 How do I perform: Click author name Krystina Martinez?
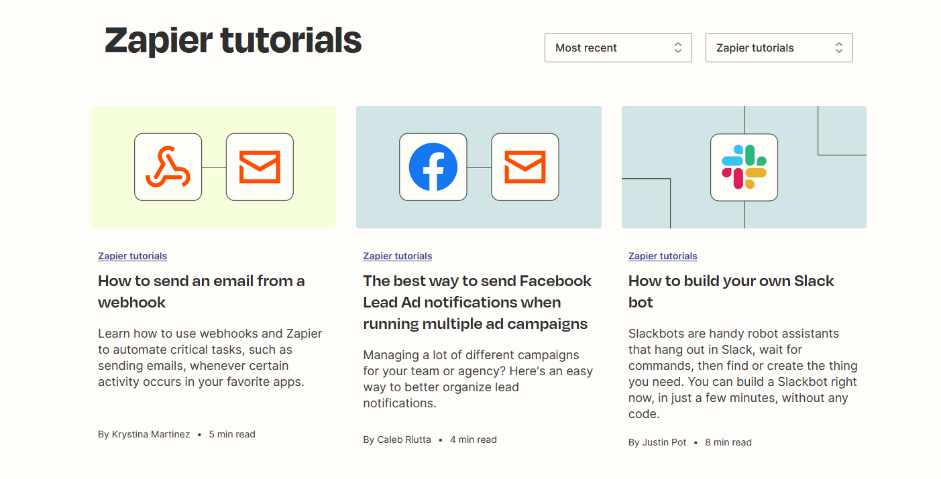tap(151, 434)
